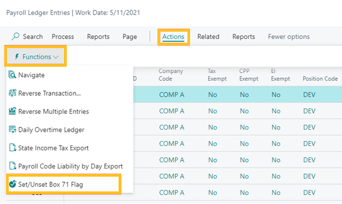Click Fewer options
Image resolution: width=342 pixels, height=204 pixels.
[289, 37]
